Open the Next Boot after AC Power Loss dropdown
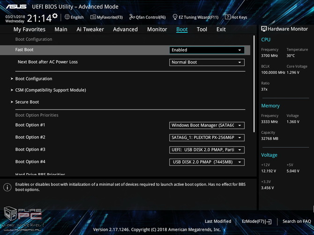Image resolution: width=314 pixels, height=235 pixels. pyautogui.click(x=207, y=62)
